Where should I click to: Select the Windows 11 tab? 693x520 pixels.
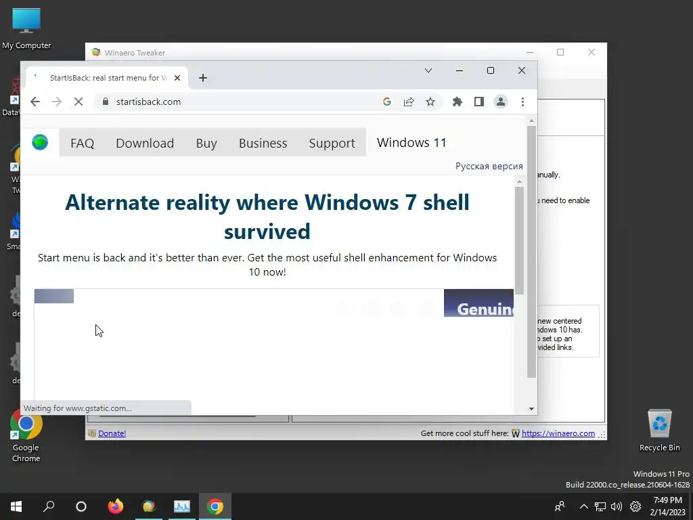[x=411, y=142]
